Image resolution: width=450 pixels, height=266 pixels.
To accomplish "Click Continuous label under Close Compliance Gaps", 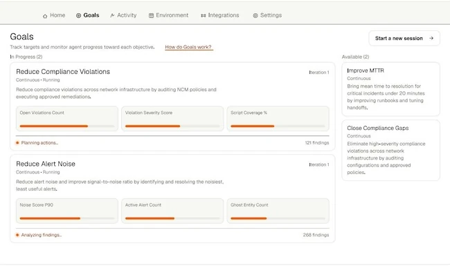I will click(x=359, y=136).
